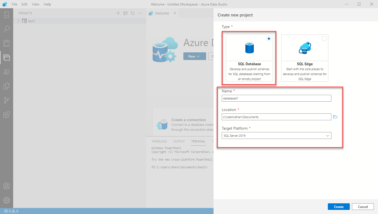Open the Edit menu

[24, 4]
